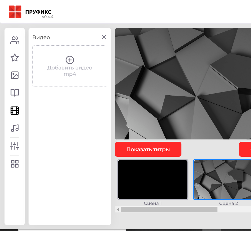The image size is (251, 231).
Task: Open the music note audio section
Action: tap(15, 128)
